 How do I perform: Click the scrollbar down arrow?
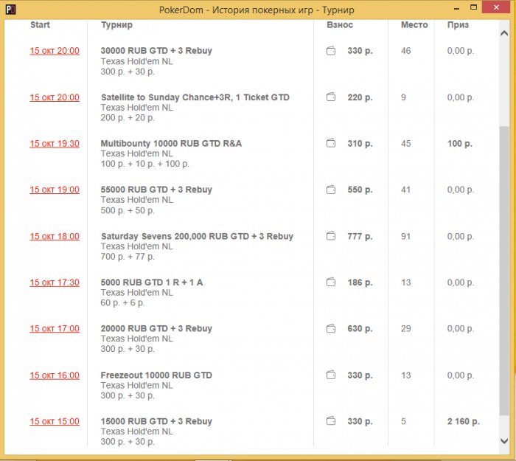point(504,441)
